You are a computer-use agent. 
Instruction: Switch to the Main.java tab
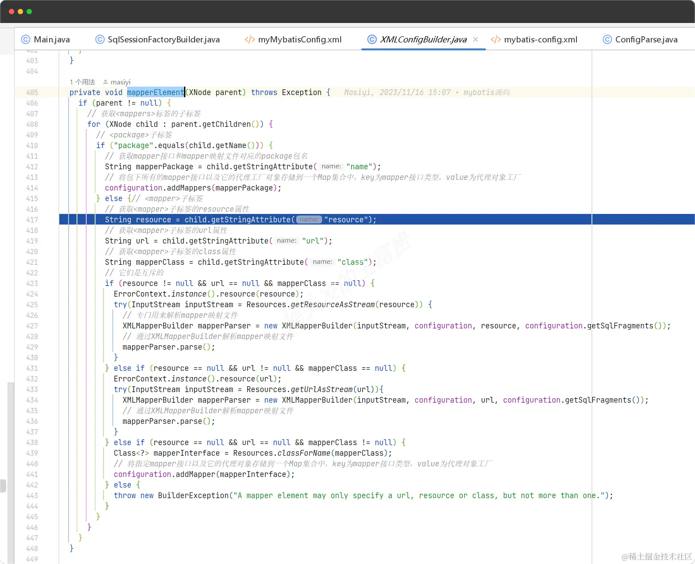[46, 39]
